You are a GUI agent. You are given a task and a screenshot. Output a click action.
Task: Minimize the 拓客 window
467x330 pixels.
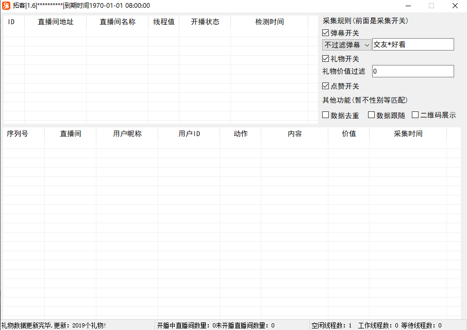(x=408, y=6)
